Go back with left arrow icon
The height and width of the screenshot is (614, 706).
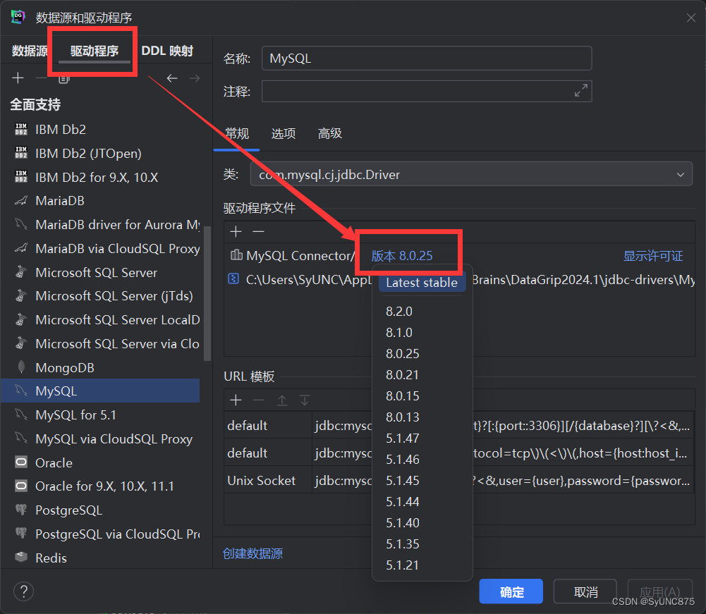172,78
